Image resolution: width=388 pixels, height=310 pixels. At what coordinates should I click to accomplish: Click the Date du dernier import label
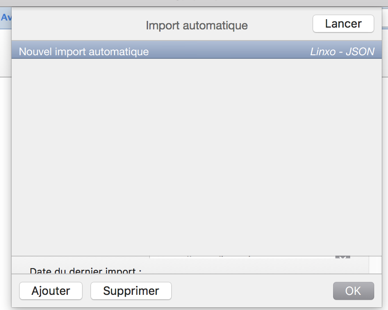pos(85,270)
